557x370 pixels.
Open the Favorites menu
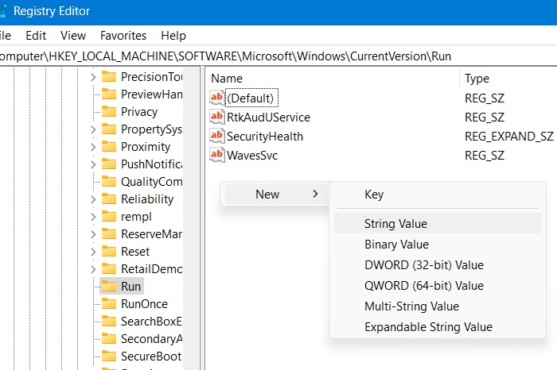coord(123,36)
